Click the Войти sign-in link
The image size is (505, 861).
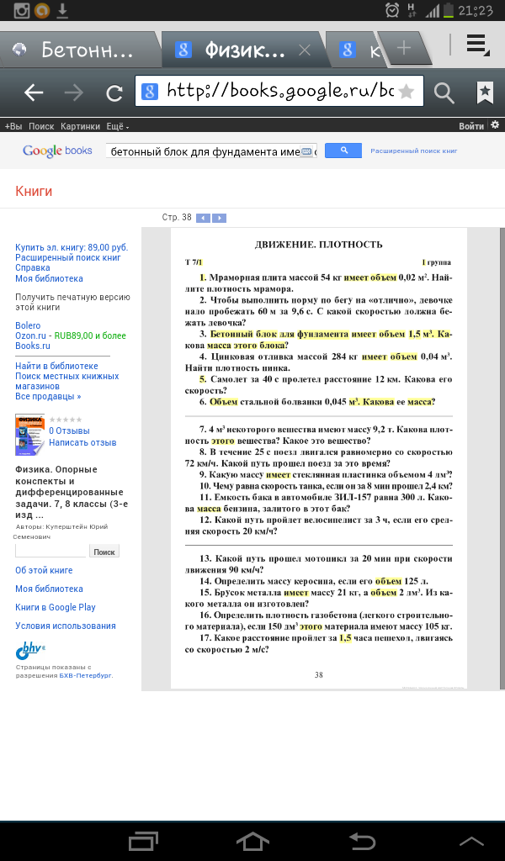471,126
